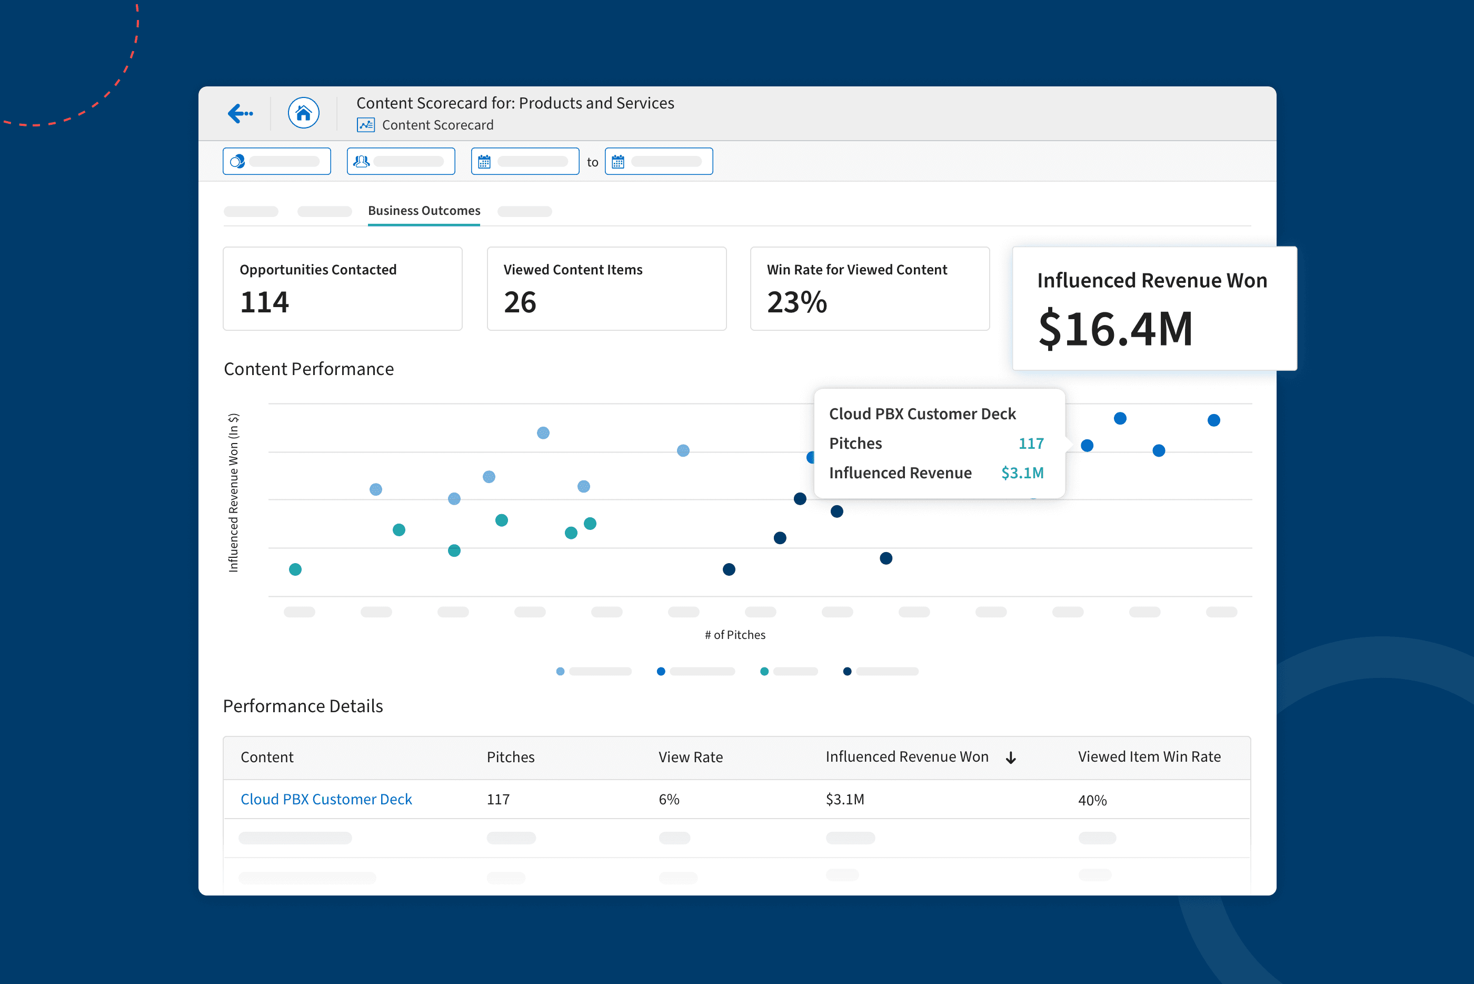Toggle the dark navy legend series
Image resolution: width=1474 pixels, height=984 pixels.
pos(880,672)
